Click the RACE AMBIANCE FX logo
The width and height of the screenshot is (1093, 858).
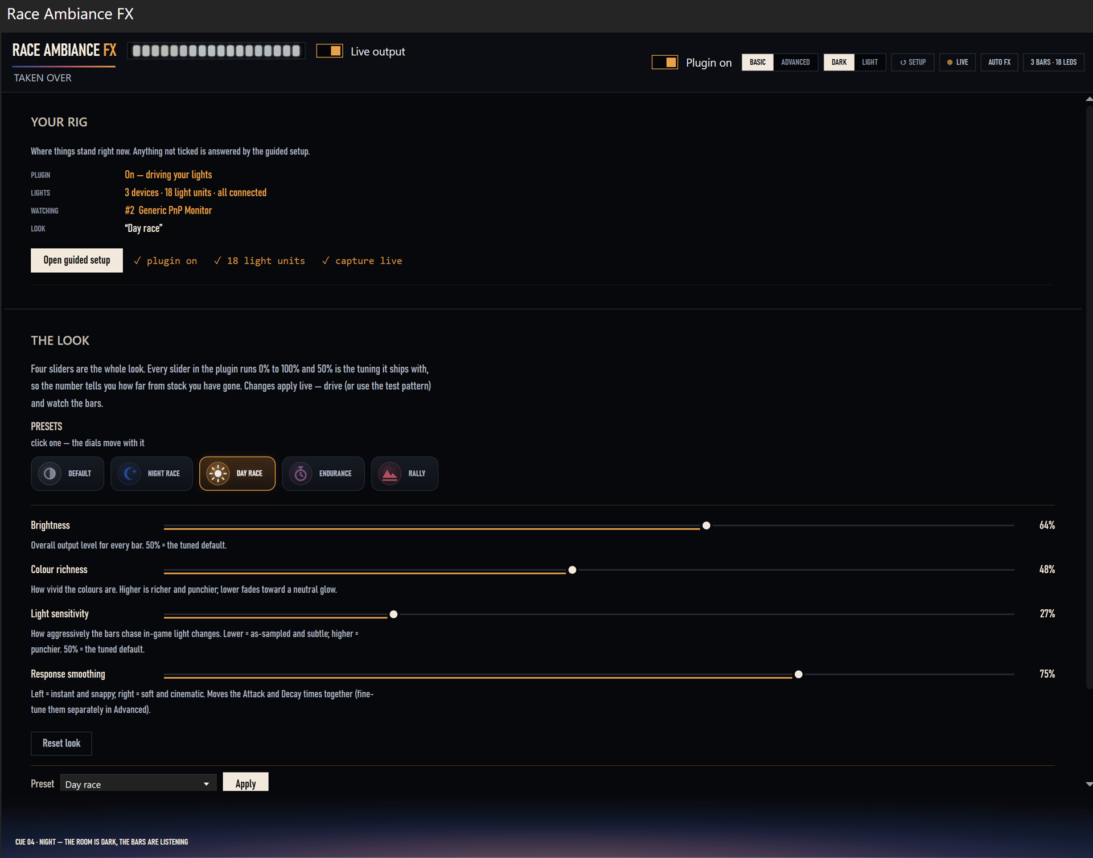(64, 50)
